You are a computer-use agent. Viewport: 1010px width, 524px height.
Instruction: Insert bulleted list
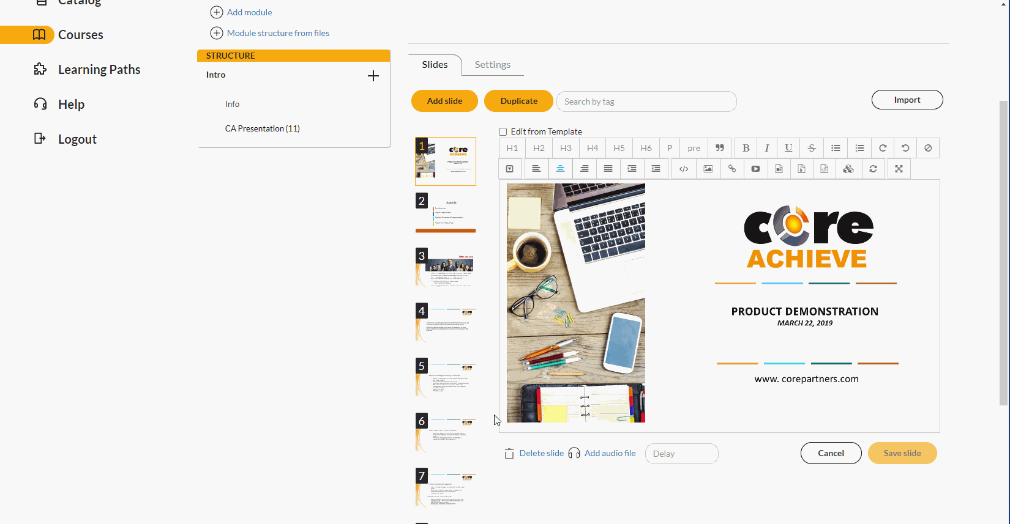click(x=836, y=148)
